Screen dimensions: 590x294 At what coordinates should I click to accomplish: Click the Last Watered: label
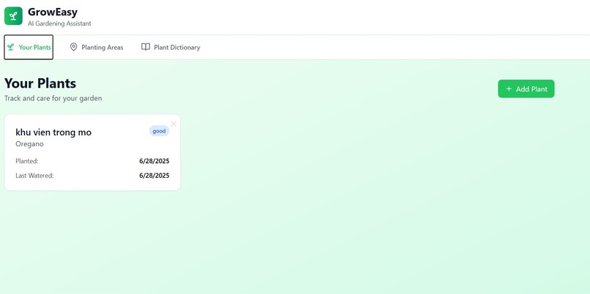pyautogui.click(x=34, y=176)
